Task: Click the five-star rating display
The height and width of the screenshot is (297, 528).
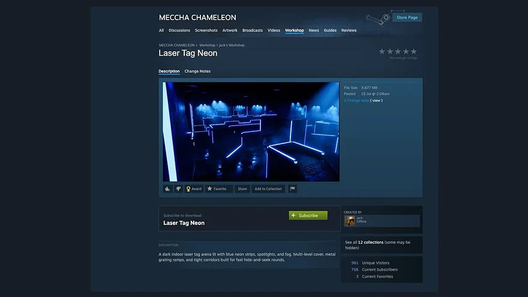Action: (398, 52)
